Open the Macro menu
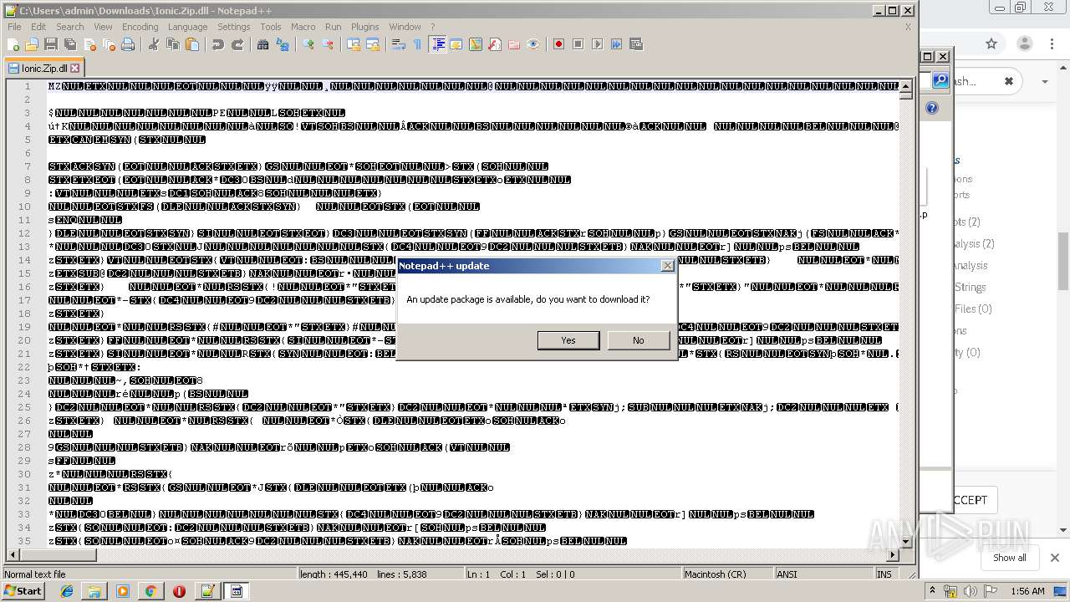The image size is (1070, 602). pos(303,27)
